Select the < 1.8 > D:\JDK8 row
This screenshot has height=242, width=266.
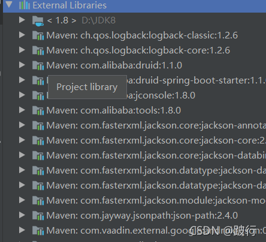tap(134, 20)
